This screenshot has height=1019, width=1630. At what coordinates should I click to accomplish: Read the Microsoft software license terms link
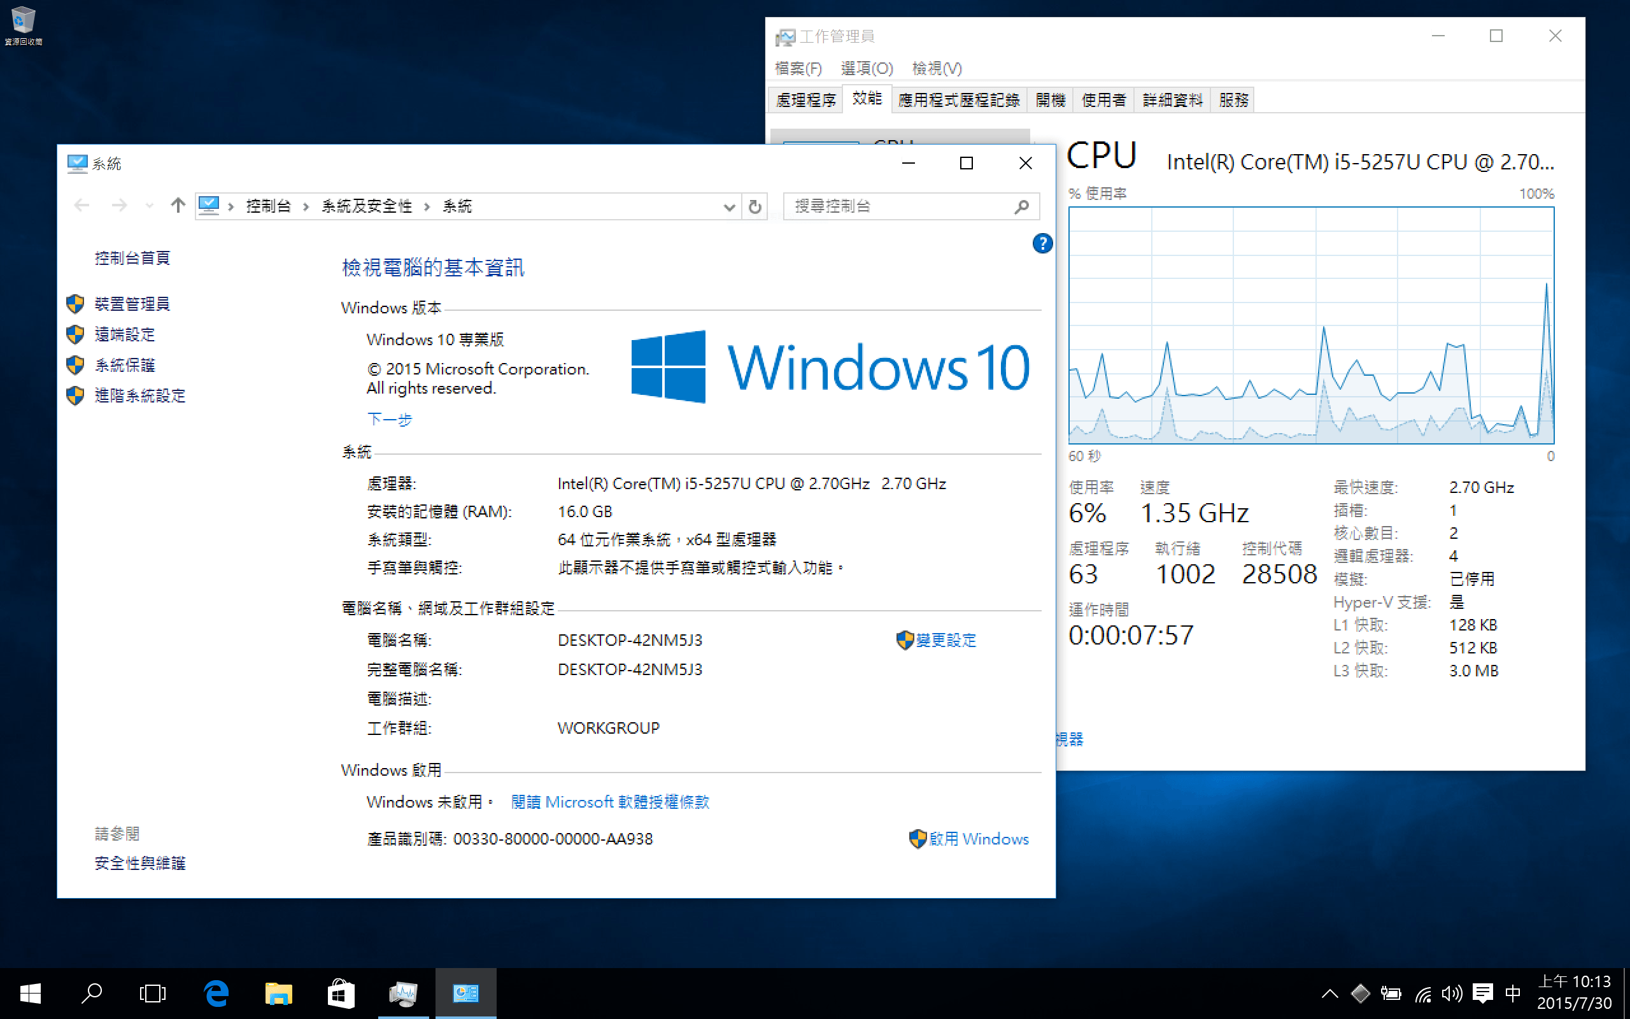[610, 802]
